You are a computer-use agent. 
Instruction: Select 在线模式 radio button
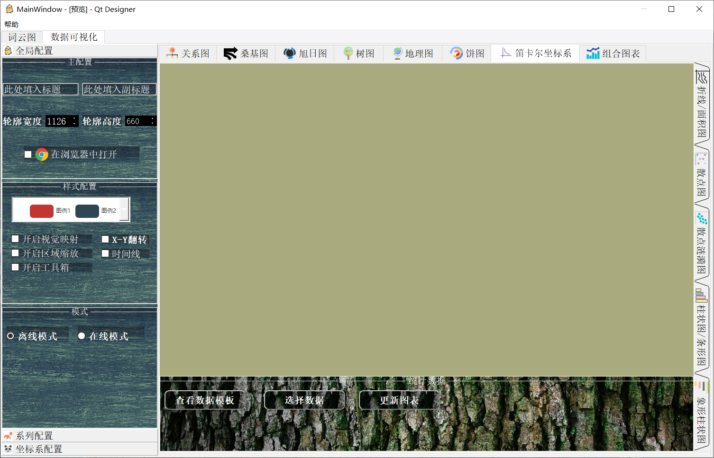point(82,336)
